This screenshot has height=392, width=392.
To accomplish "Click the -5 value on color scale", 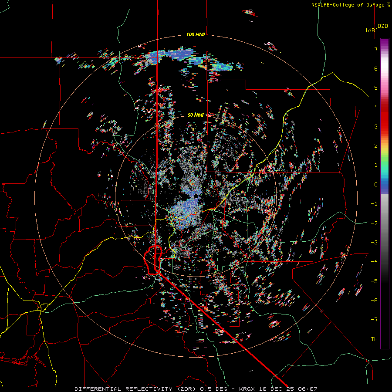I will pyautogui.click(x=374, y=281).
